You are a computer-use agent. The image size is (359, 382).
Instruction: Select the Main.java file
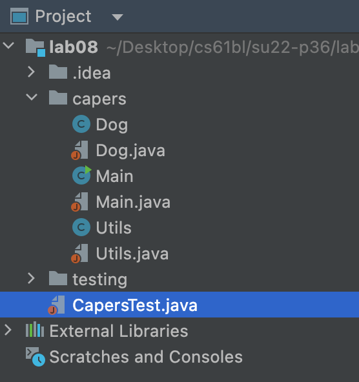(133, 202)
